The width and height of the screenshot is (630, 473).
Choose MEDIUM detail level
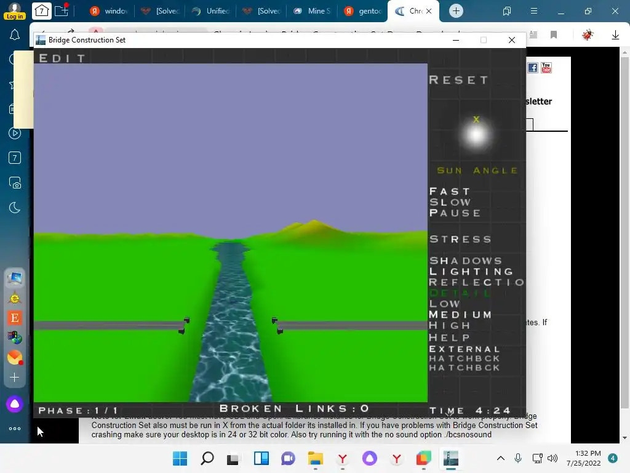460,315
